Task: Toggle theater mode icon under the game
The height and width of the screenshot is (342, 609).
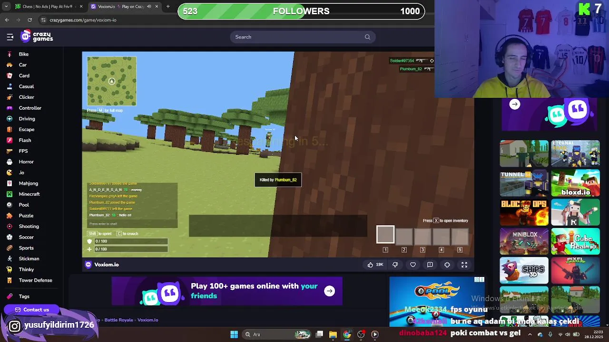Action: coord(447,265)
